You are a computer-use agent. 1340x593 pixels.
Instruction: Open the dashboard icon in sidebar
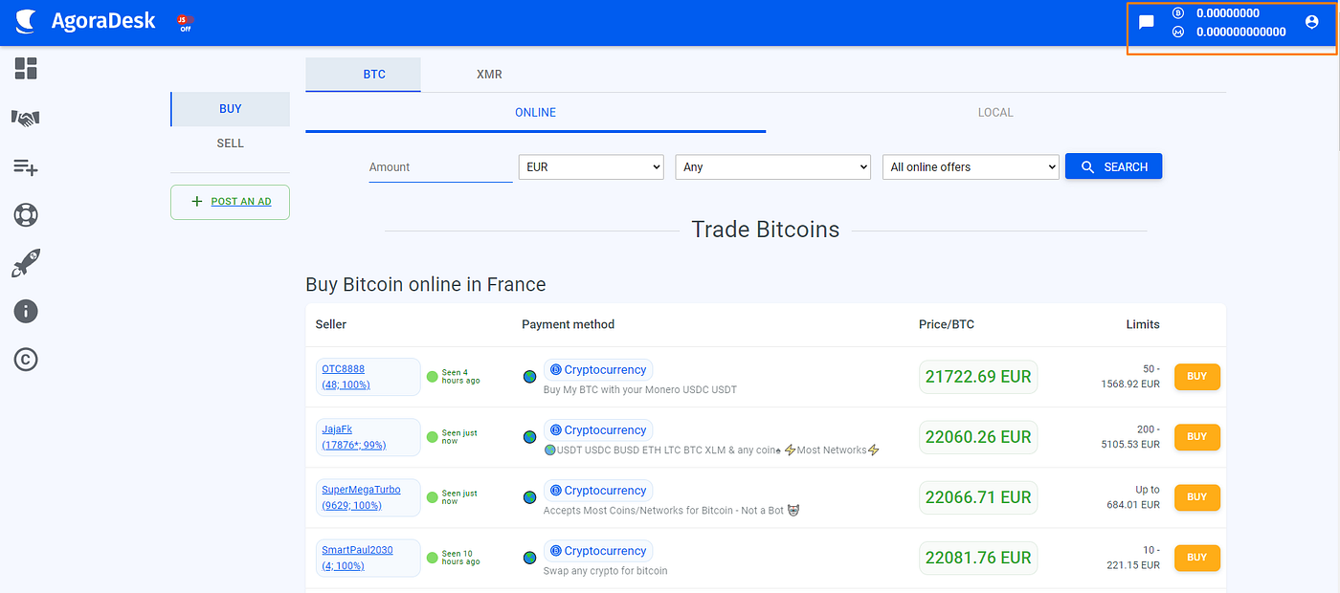(x=26, y=68)
